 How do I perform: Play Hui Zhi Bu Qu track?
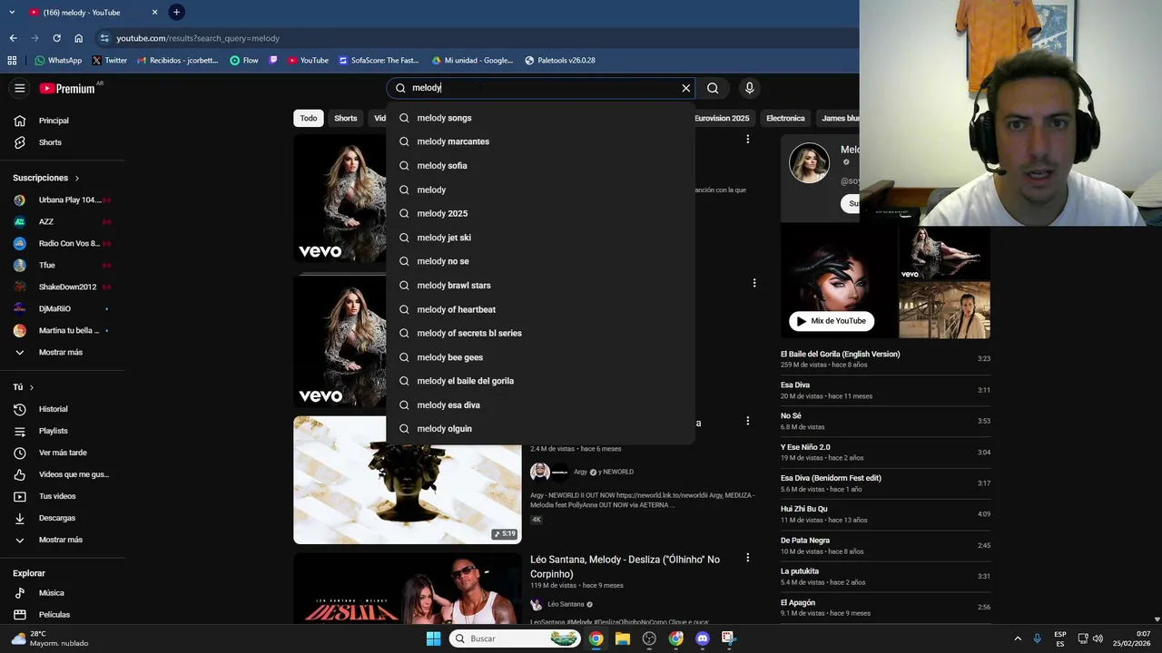pyautogui.click(x=885, y=514)
